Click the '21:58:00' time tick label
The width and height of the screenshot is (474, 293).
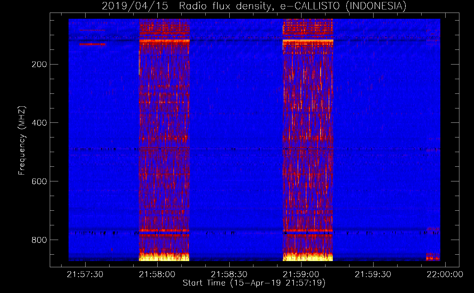[157, 274]
